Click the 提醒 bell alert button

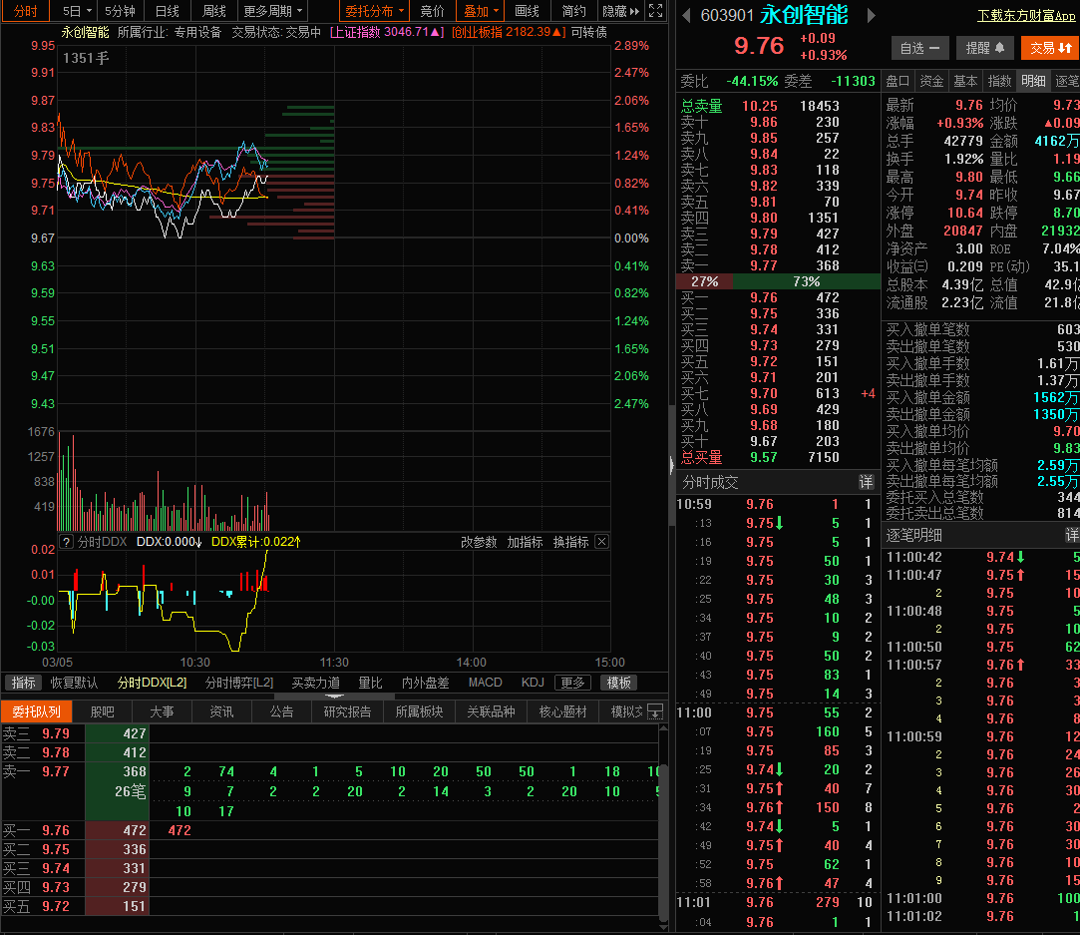(x=985, y=48)
